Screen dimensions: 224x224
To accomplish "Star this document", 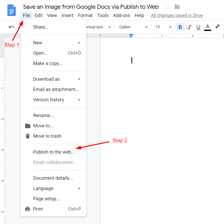I will coord(168,7).
